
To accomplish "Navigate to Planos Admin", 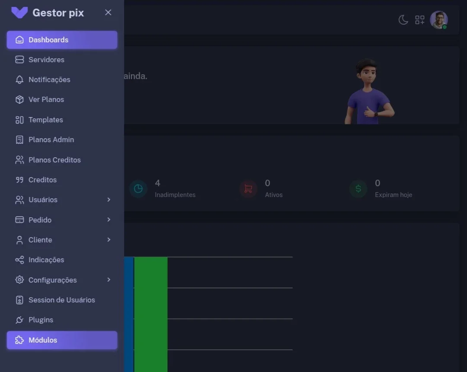I will [x=62, y=140].
